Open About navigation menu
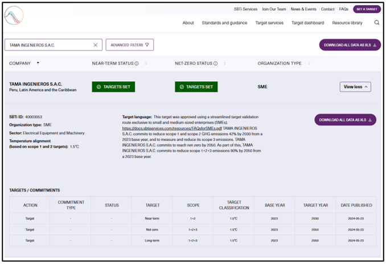386x264 pixels. pos(188,23)
